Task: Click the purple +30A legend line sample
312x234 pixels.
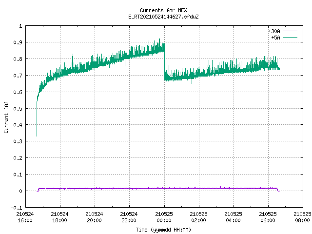Action: click(290, 31)
